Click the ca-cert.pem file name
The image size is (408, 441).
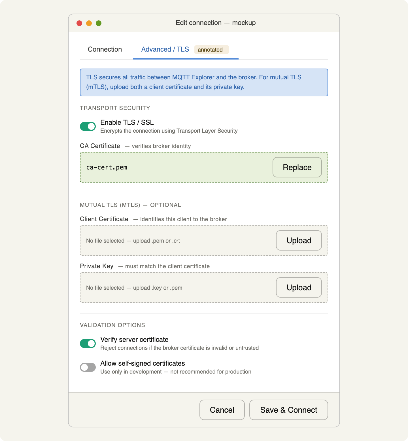[x=107, y=167]
